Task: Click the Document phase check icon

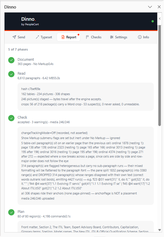Action: pyautogui.click(x=11, y=60)
